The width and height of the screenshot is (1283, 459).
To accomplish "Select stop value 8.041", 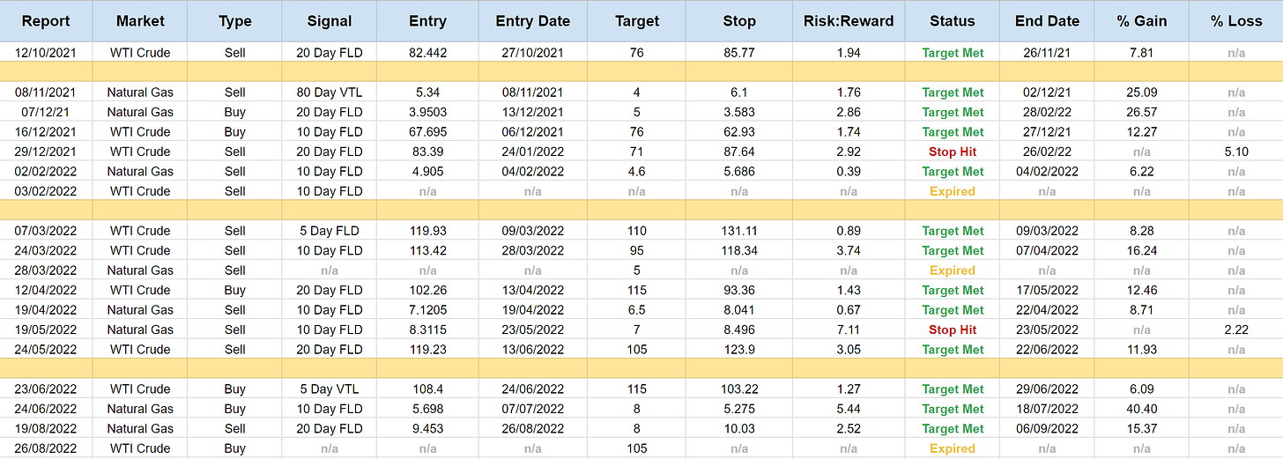I will [739, 310].
